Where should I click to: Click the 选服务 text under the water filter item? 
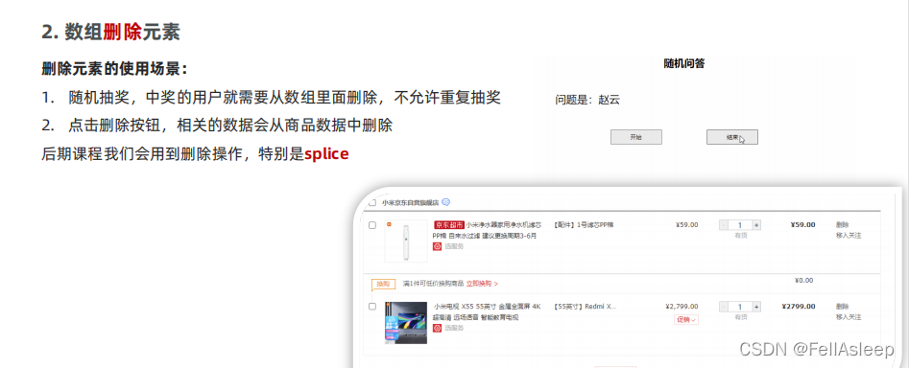coord(454,246)
